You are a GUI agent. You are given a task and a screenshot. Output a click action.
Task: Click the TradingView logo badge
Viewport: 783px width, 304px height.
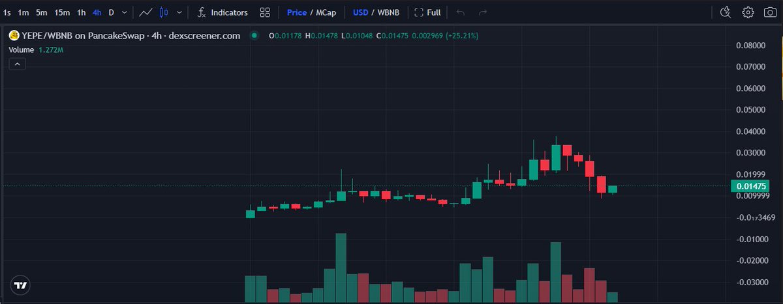click(21, 285)
